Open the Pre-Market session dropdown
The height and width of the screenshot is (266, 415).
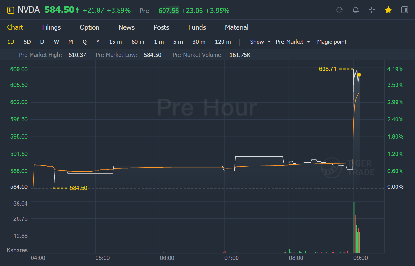[x=293, y=42]
